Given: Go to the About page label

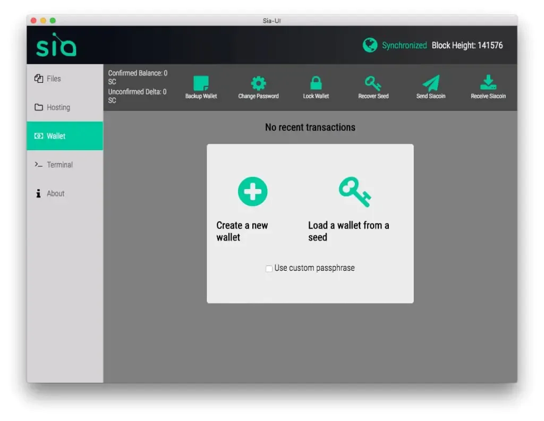Looking at the screenshot, I should 55,193.
